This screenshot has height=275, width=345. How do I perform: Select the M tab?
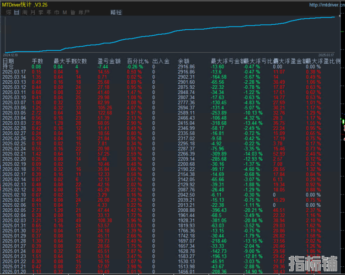click(65, 12)
